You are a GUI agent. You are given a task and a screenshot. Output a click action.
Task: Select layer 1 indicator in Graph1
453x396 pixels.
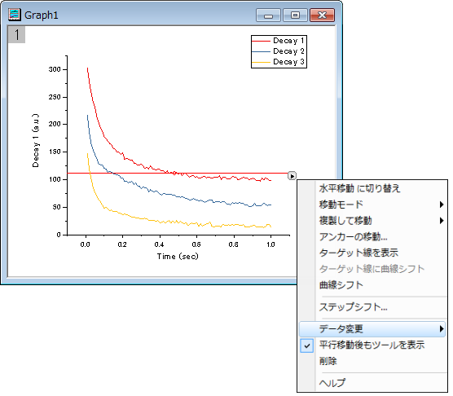tap(16, 35)
